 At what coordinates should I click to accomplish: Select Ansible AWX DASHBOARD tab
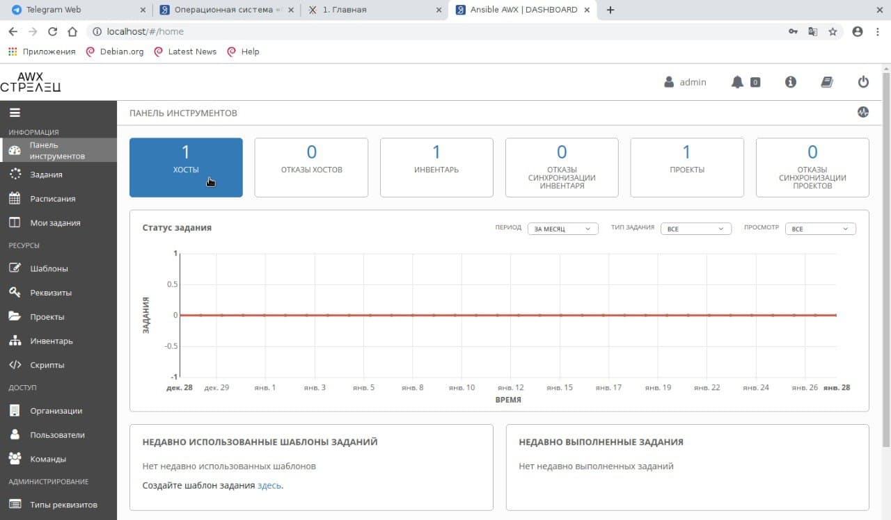click(523, 10)
